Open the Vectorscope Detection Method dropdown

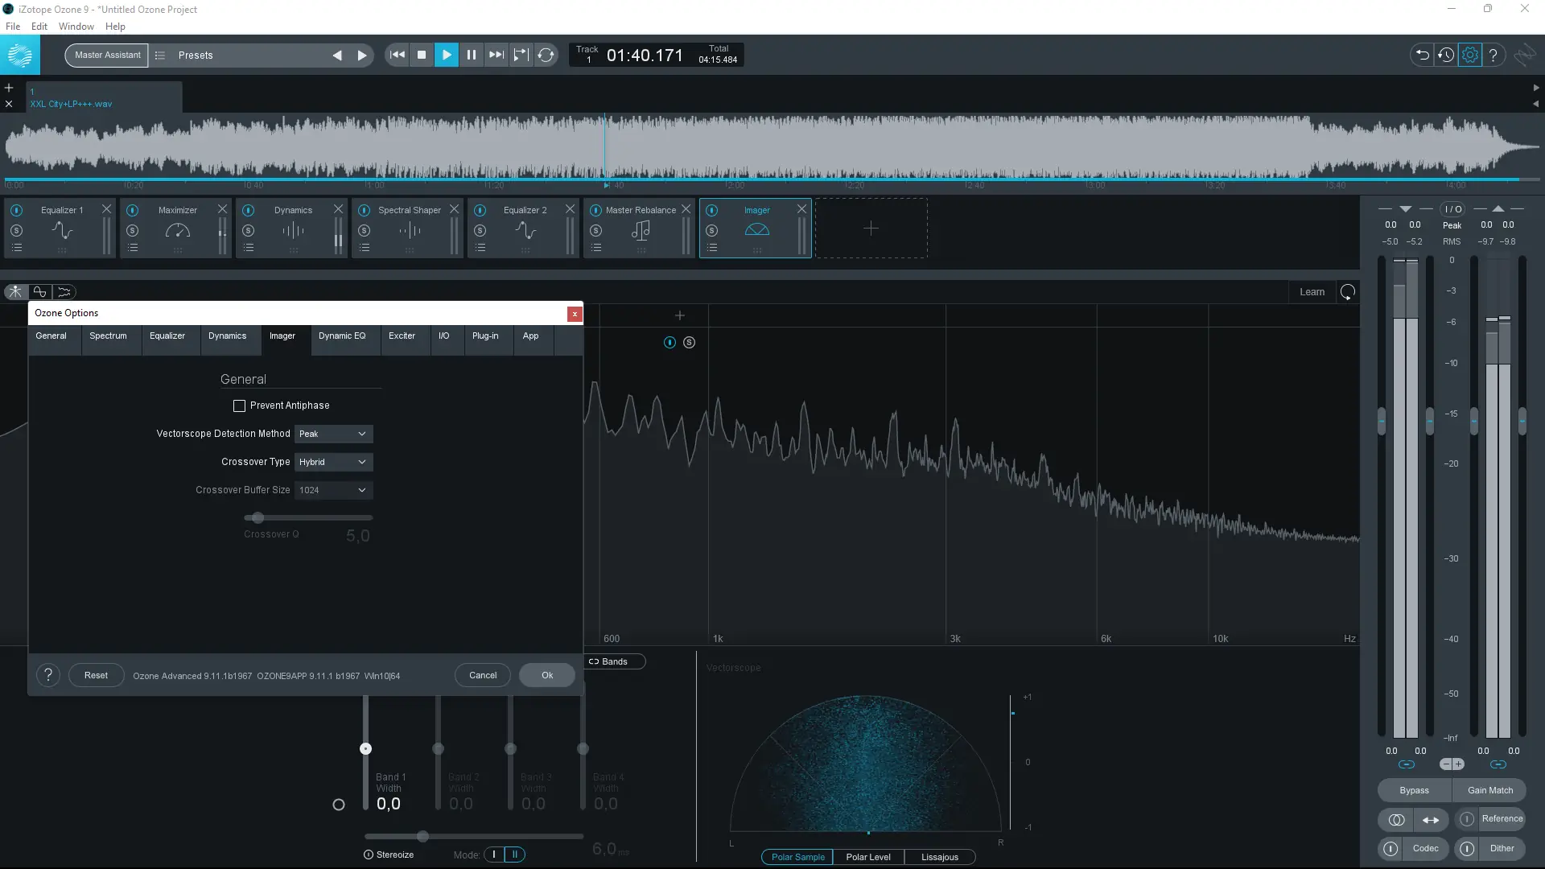[332, 434]
